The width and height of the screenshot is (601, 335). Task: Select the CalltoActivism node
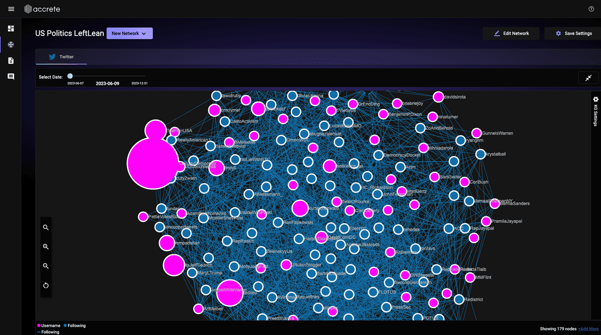tap(225, 121)
